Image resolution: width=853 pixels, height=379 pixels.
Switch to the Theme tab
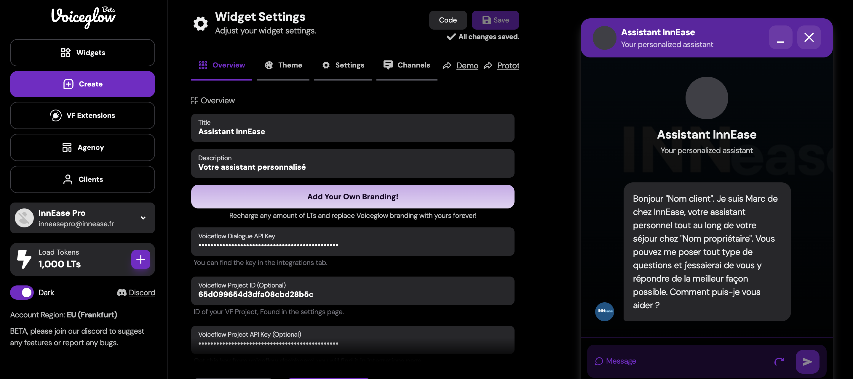[x=283, y=65]
